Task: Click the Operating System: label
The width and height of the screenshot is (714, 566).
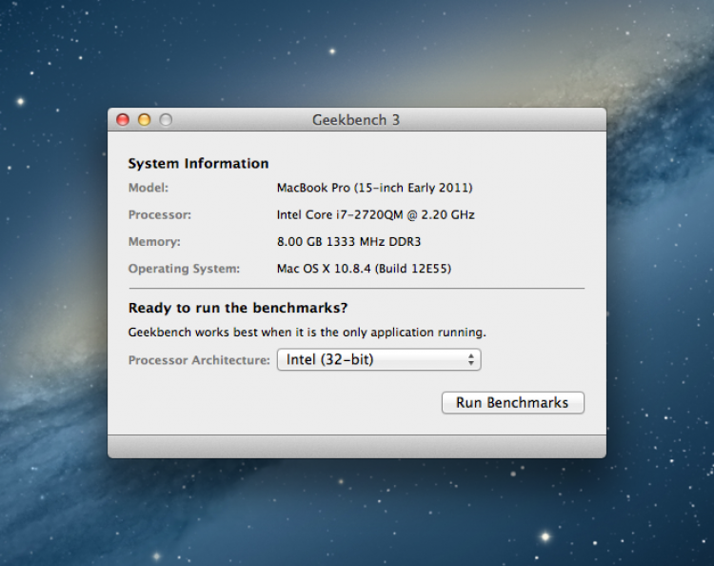Action: [184, 269]
